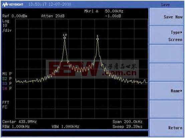Click the Atten 20dB readout

click(x=53, y=16)
